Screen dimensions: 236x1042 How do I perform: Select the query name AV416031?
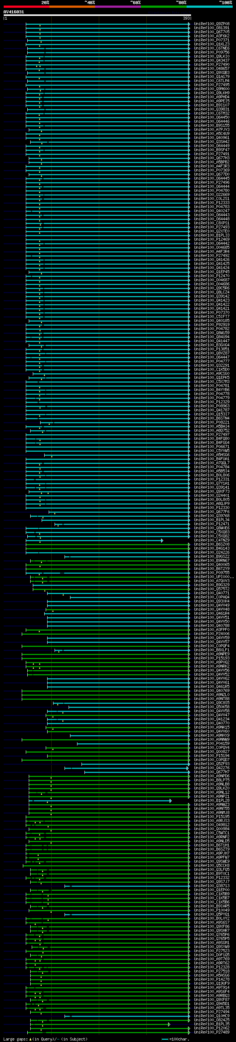point(14,12)
